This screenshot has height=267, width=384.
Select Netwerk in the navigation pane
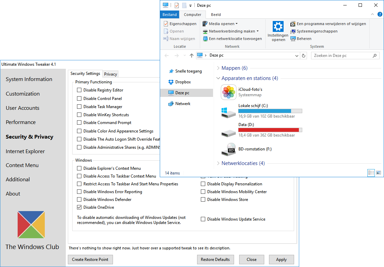[179, 104]
